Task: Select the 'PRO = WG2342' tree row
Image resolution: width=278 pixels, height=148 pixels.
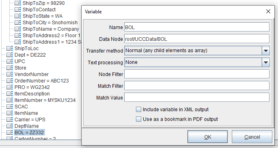Action: pos(32,87)
